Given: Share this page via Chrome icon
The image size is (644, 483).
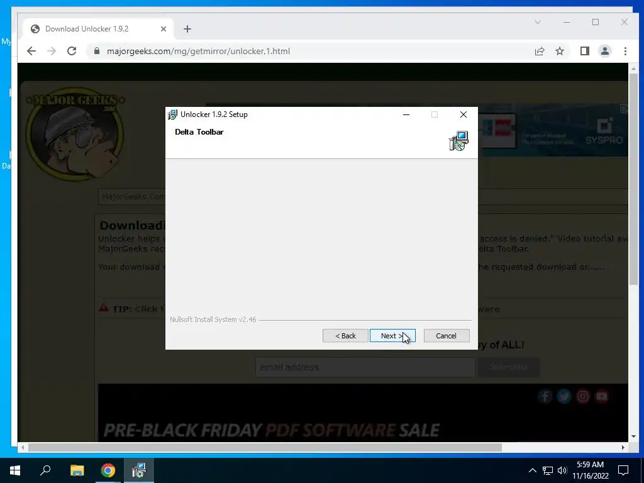Looking at the screenshot, I should 540,51.
